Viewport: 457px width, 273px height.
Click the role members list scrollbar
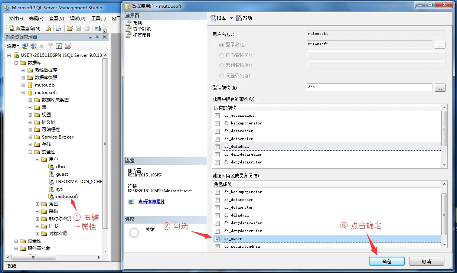[444, 214]
